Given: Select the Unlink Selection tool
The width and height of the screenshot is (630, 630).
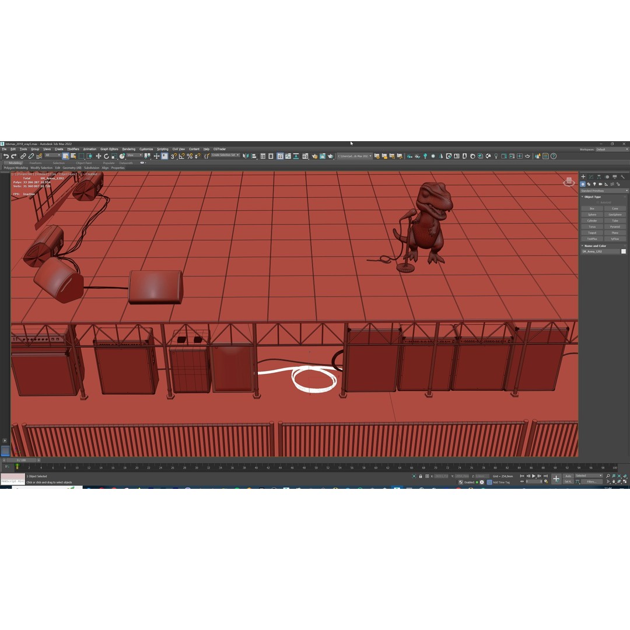Looking at the screenshot, I should (x=31, y=156).
